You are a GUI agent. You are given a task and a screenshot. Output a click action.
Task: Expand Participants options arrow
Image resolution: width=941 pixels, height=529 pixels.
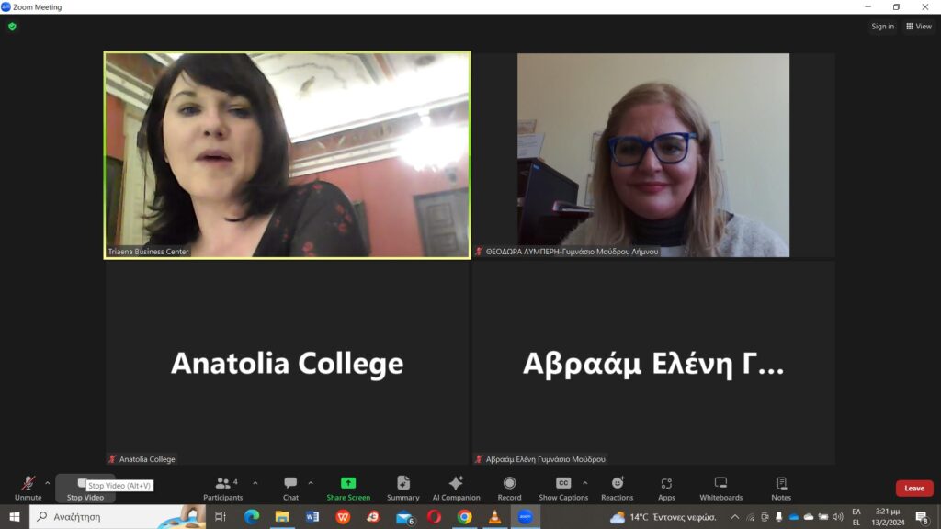tap(255, 483)
